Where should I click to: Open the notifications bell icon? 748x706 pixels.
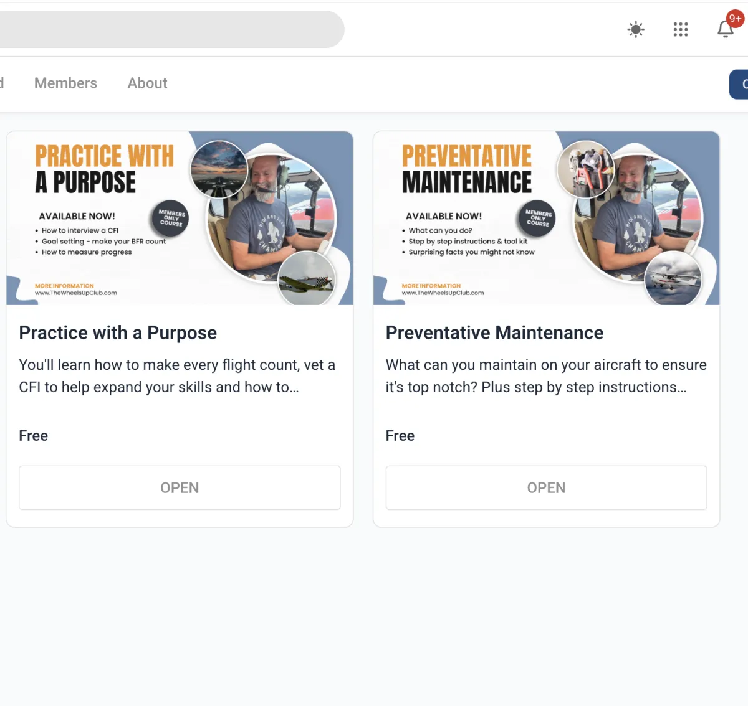[725, 29]
